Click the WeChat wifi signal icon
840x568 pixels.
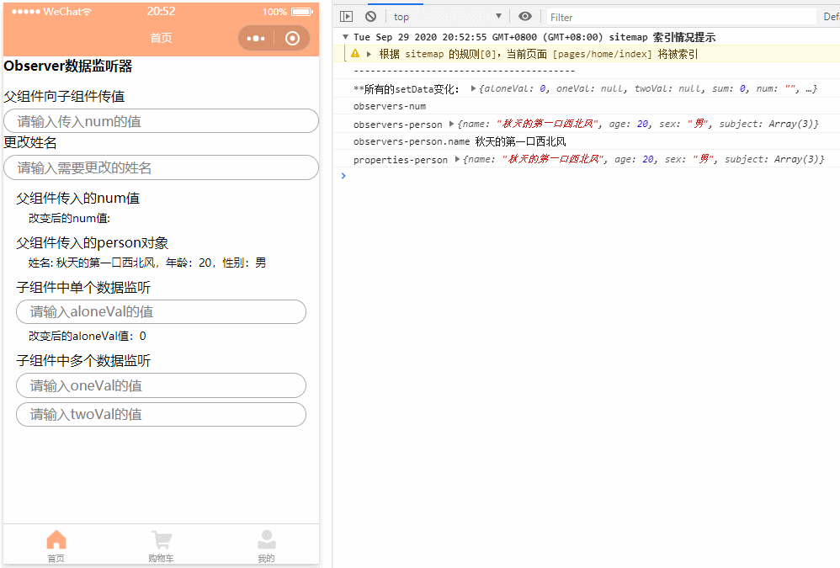click(x=87, y=12)
